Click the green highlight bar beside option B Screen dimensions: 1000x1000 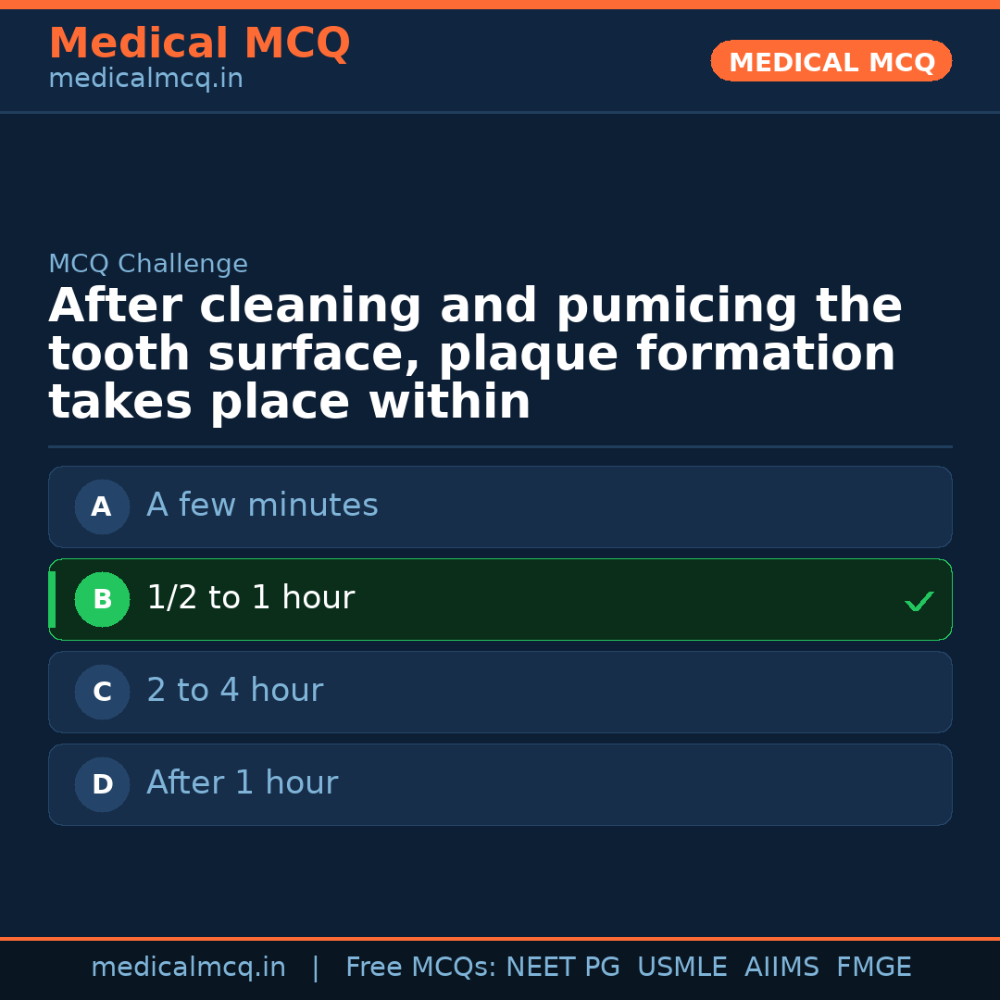pyautogui.click(x=52, y=599)
